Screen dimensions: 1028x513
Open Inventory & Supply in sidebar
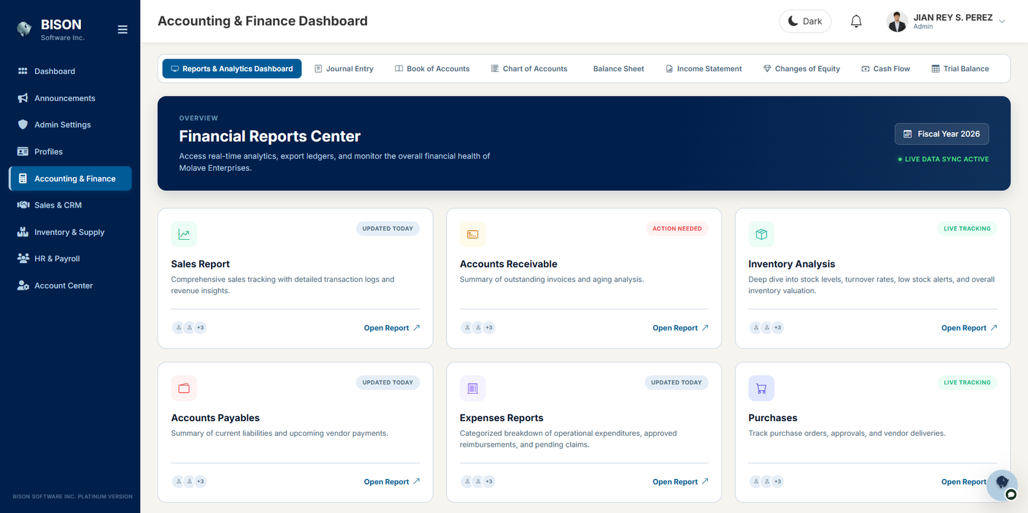point(70,232)
